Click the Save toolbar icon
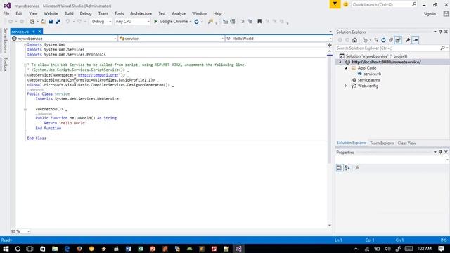Viewport: 450px width, 253px height. (51, 22)
